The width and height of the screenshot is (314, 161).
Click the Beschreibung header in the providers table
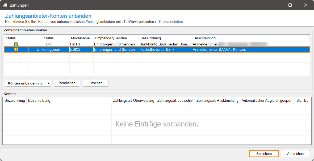coord(204,38)
